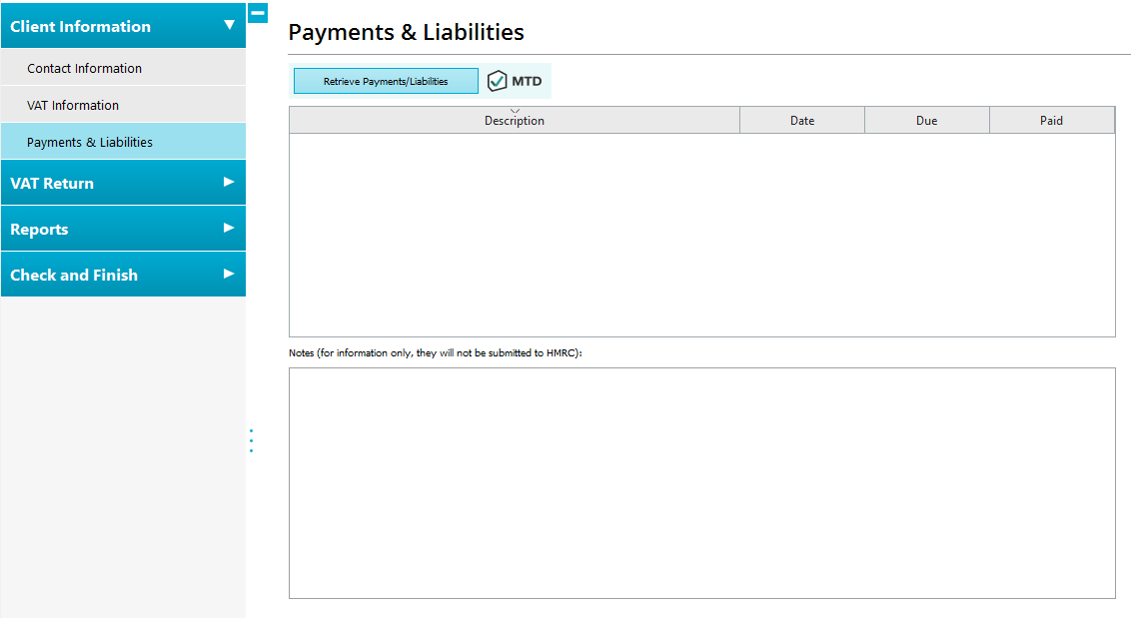This screenshot has height=618, width=1131.
Task: Click the sort chevron above Description
Action: (x=515, y=111)
